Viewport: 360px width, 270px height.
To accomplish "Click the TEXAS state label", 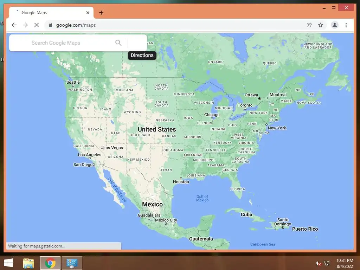I will (166, 170).
